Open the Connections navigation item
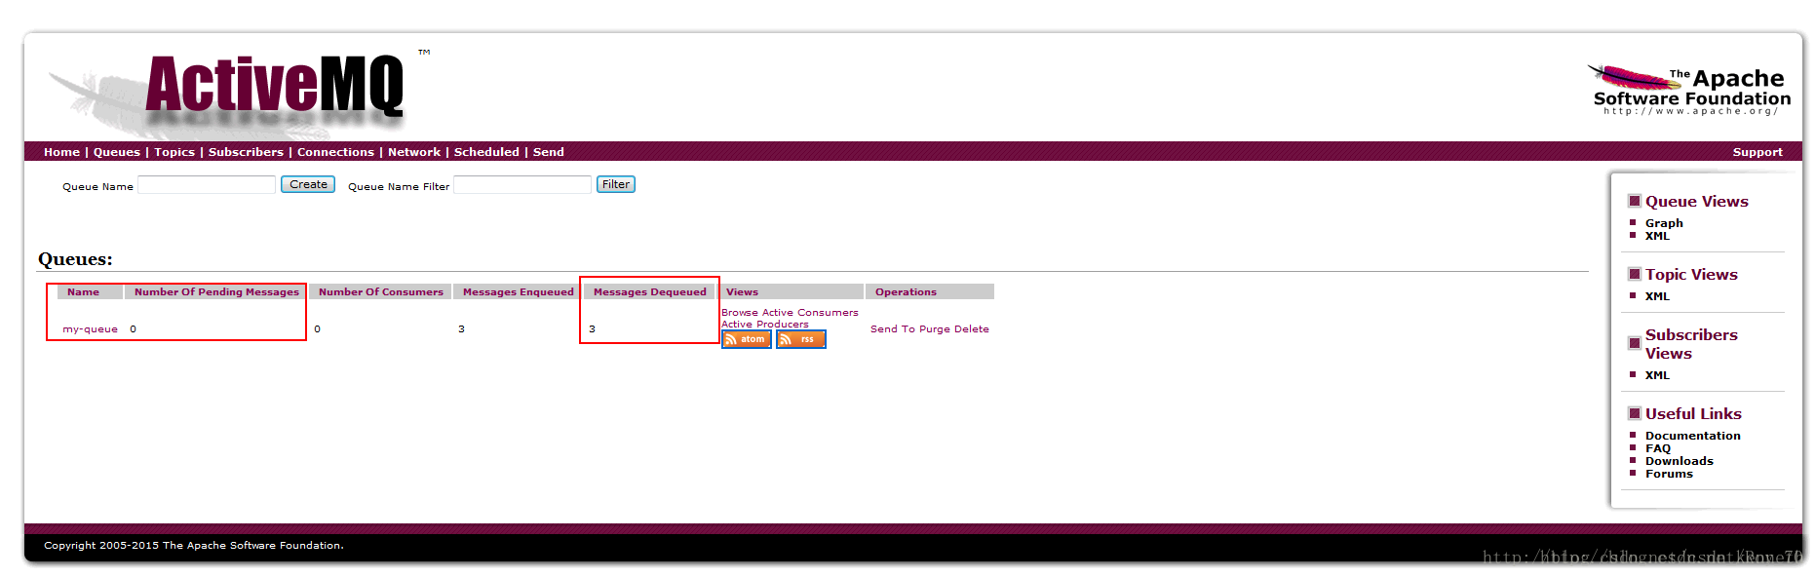Screen dimensions: 1815x577 (335, 152)
